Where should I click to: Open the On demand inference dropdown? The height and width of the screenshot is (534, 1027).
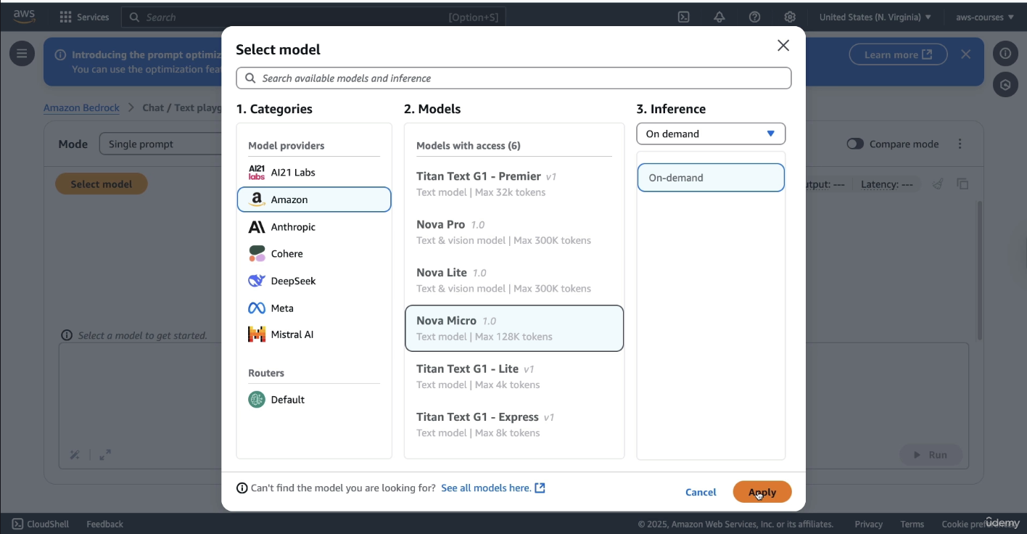click(711, 134)
